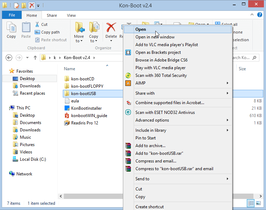Image resolution: width=266 pixels, height=210 pixels.
Task: Switch to Large icons view in status bar
Action: (x=258, y=203)
